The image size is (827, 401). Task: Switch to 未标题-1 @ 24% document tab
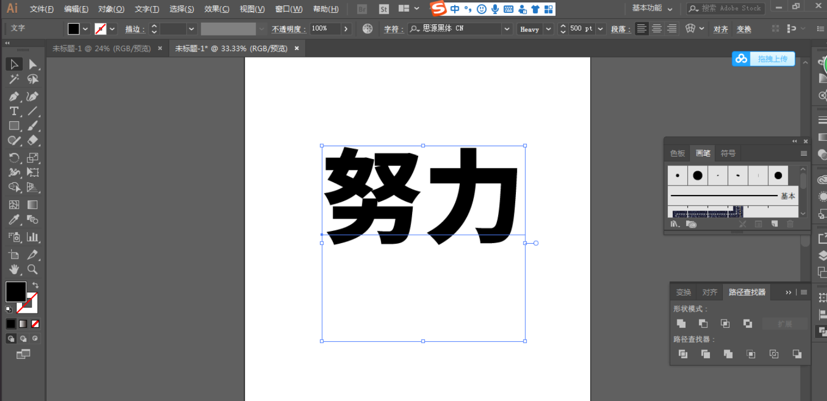(101, 49)
